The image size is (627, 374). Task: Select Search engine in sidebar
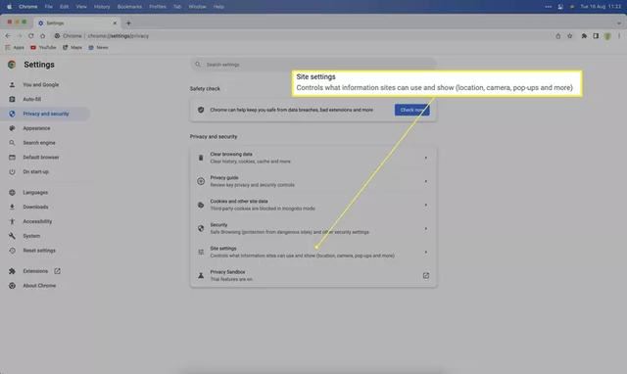coord(39,143)
